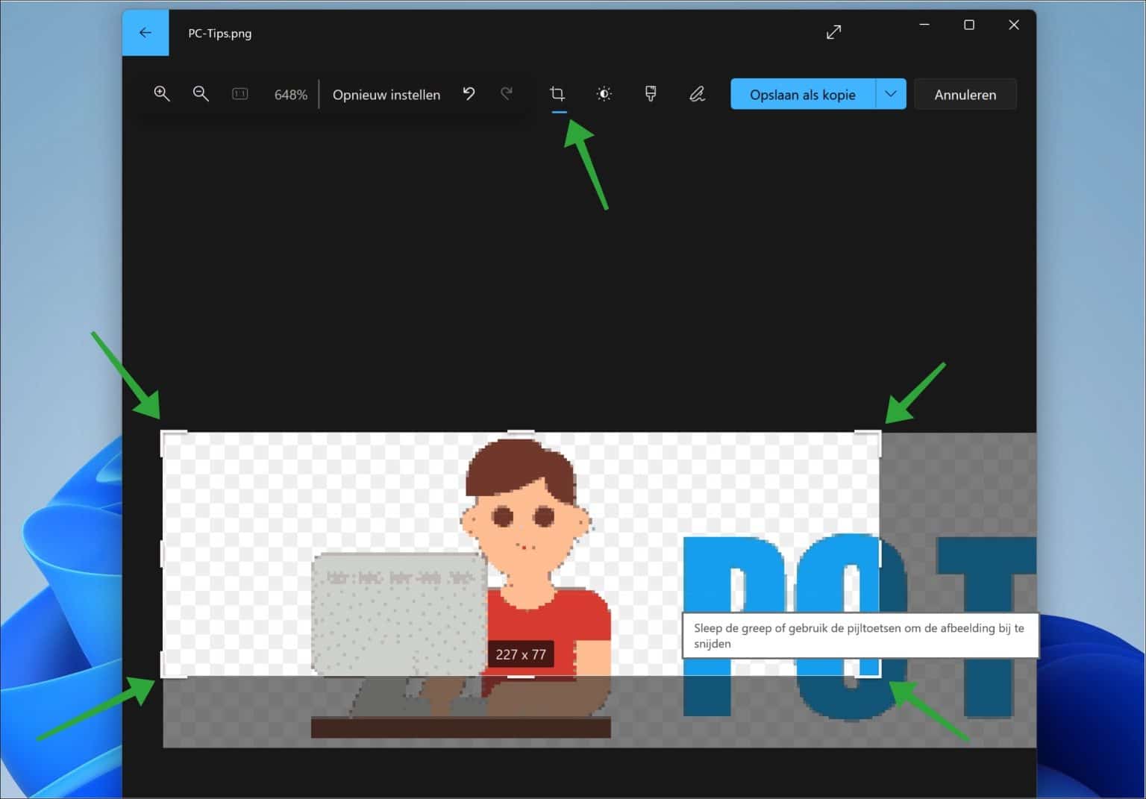Open the Opslaan als kopie dropdown menu
The width and height of the screenshot is (1146, 799).
coord(889,94)
